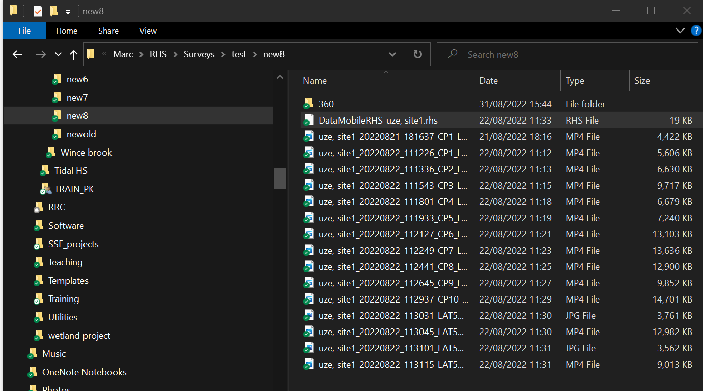Switch to the View tab
703x391 pixels.
(x=148, y=31)
